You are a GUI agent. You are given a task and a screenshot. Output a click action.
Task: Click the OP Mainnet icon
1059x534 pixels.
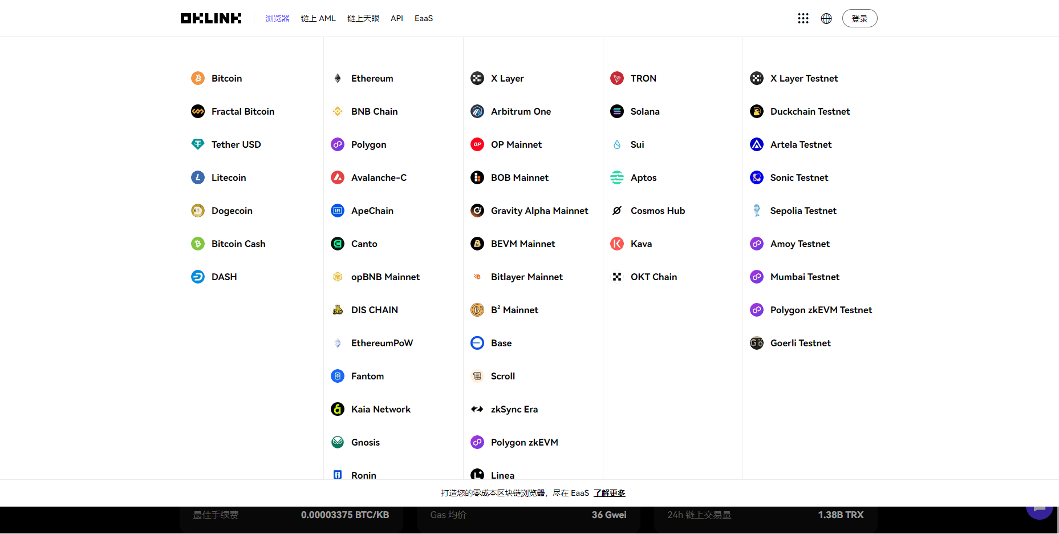477,144
